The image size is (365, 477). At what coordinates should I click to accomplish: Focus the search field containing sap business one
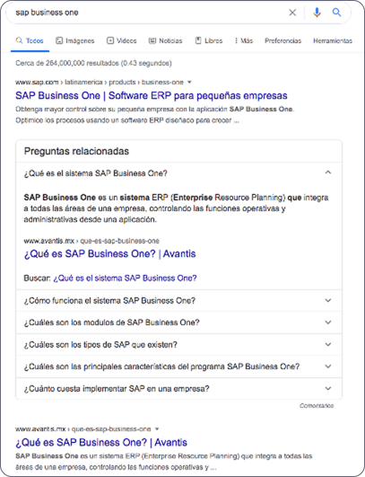149,13
